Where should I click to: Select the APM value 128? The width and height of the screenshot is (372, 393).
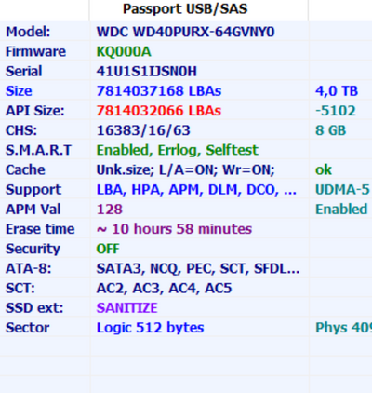click(x=110, y=210)
